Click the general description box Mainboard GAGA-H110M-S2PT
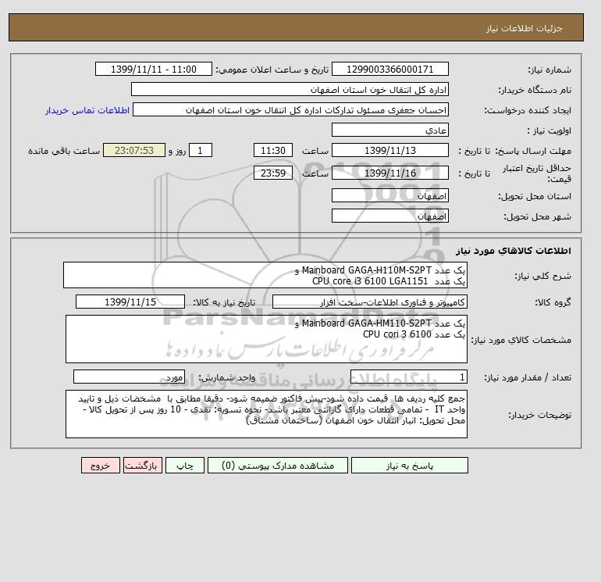This screenshot has width=601, height=582. (x=265, y=275)
